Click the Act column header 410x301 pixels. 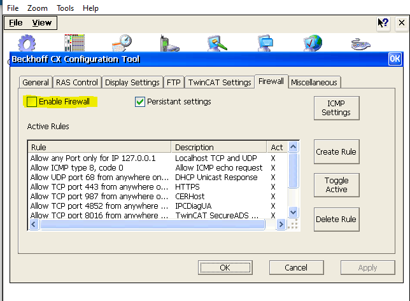[x=277, y=147]
